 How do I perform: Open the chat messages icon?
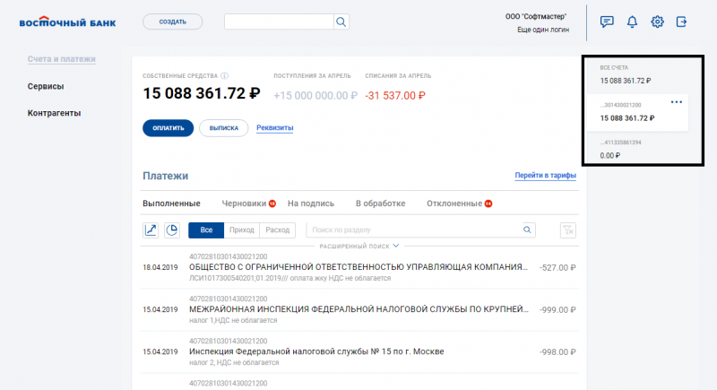coord(607,22)
